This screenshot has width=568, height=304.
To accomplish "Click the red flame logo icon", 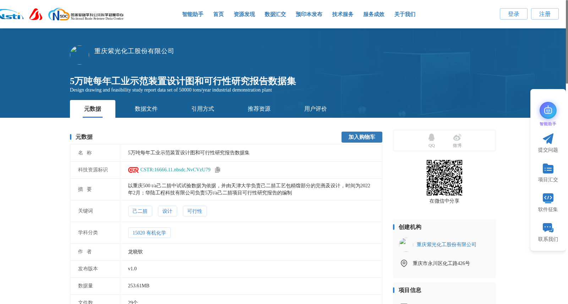I will [36, 14].
